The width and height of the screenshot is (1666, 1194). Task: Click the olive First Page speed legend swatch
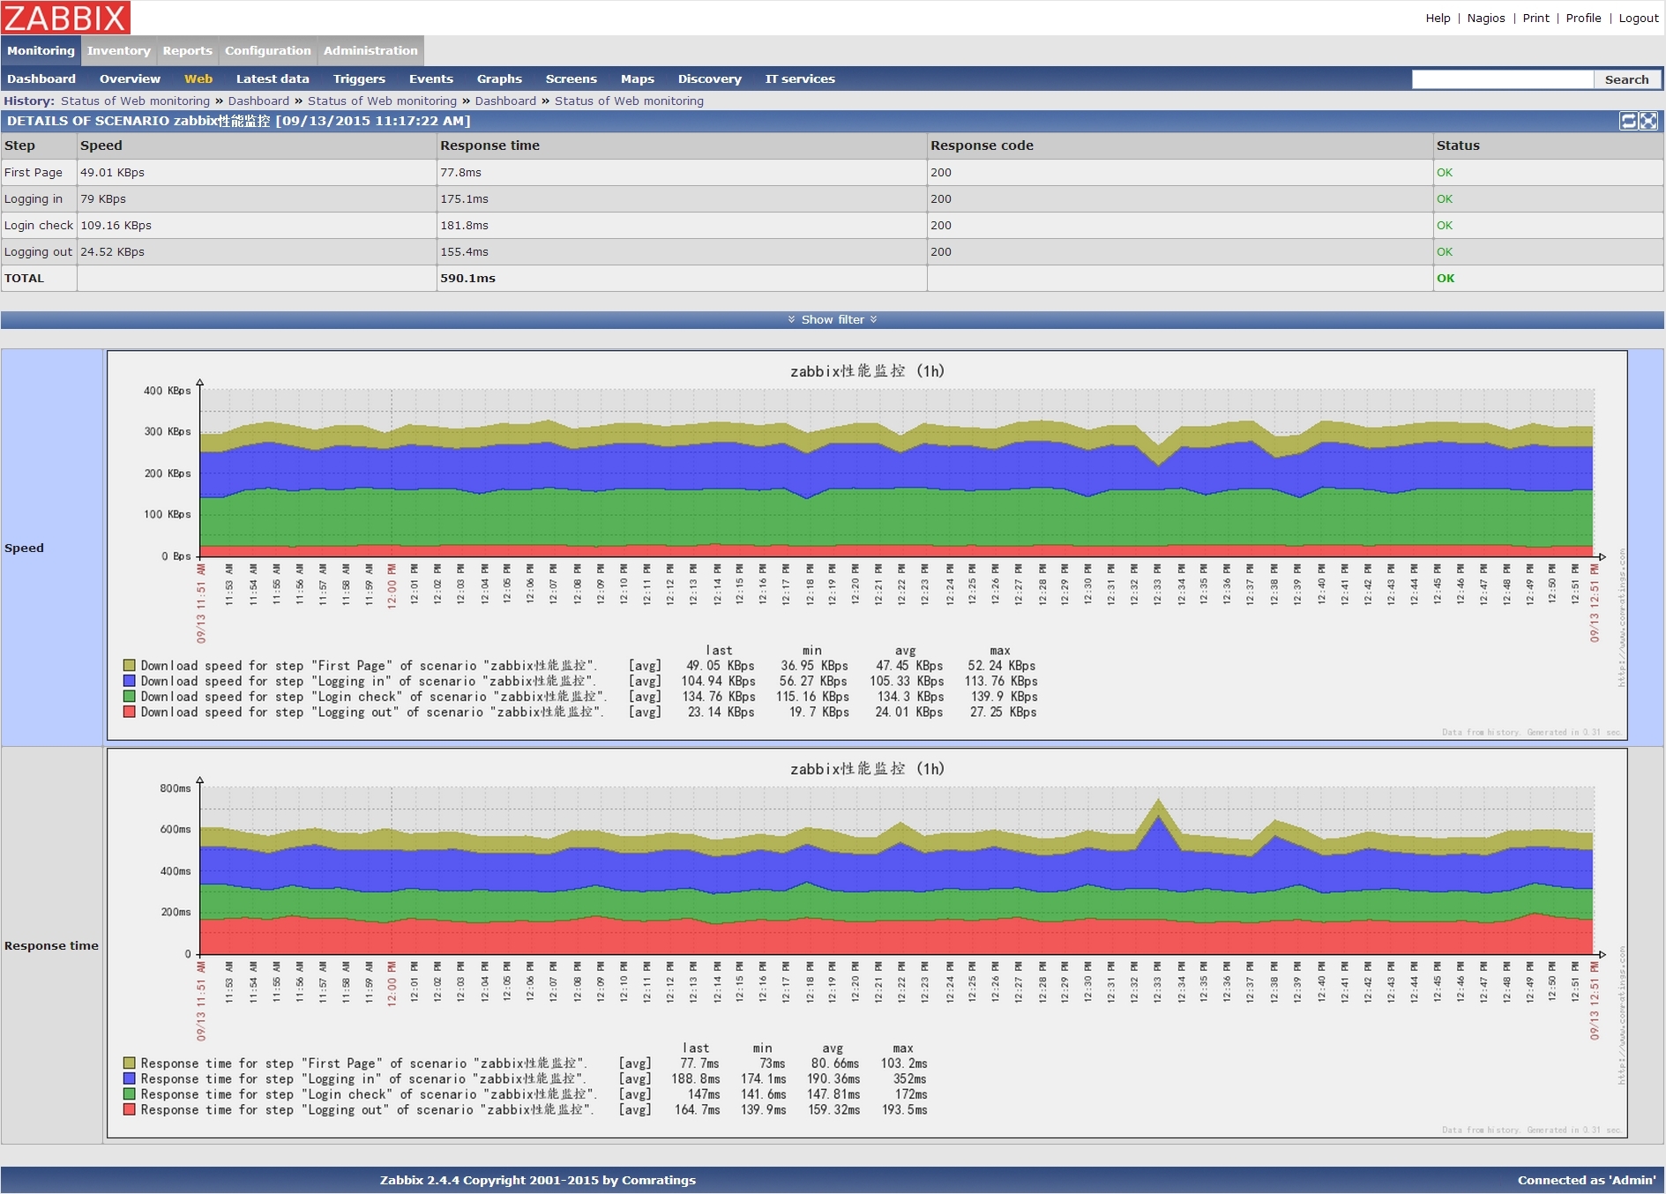(129, 665)
